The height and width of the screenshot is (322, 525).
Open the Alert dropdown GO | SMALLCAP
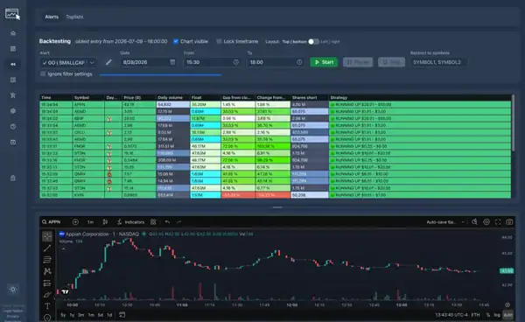68,63
